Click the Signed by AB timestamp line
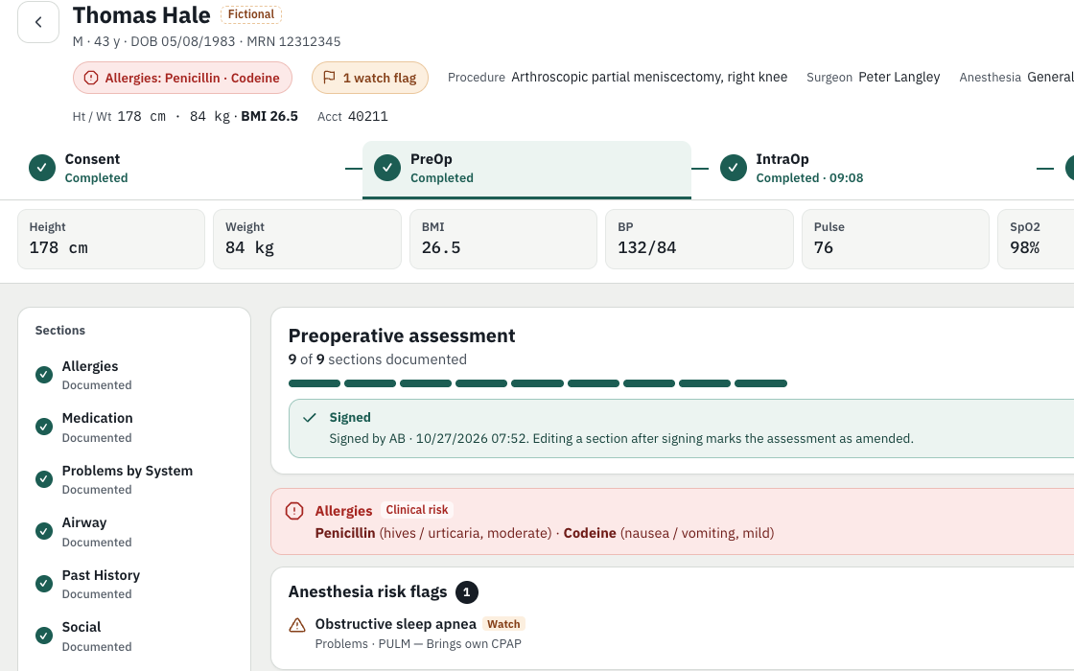1074x671 pixels. [x=621, y=438]
